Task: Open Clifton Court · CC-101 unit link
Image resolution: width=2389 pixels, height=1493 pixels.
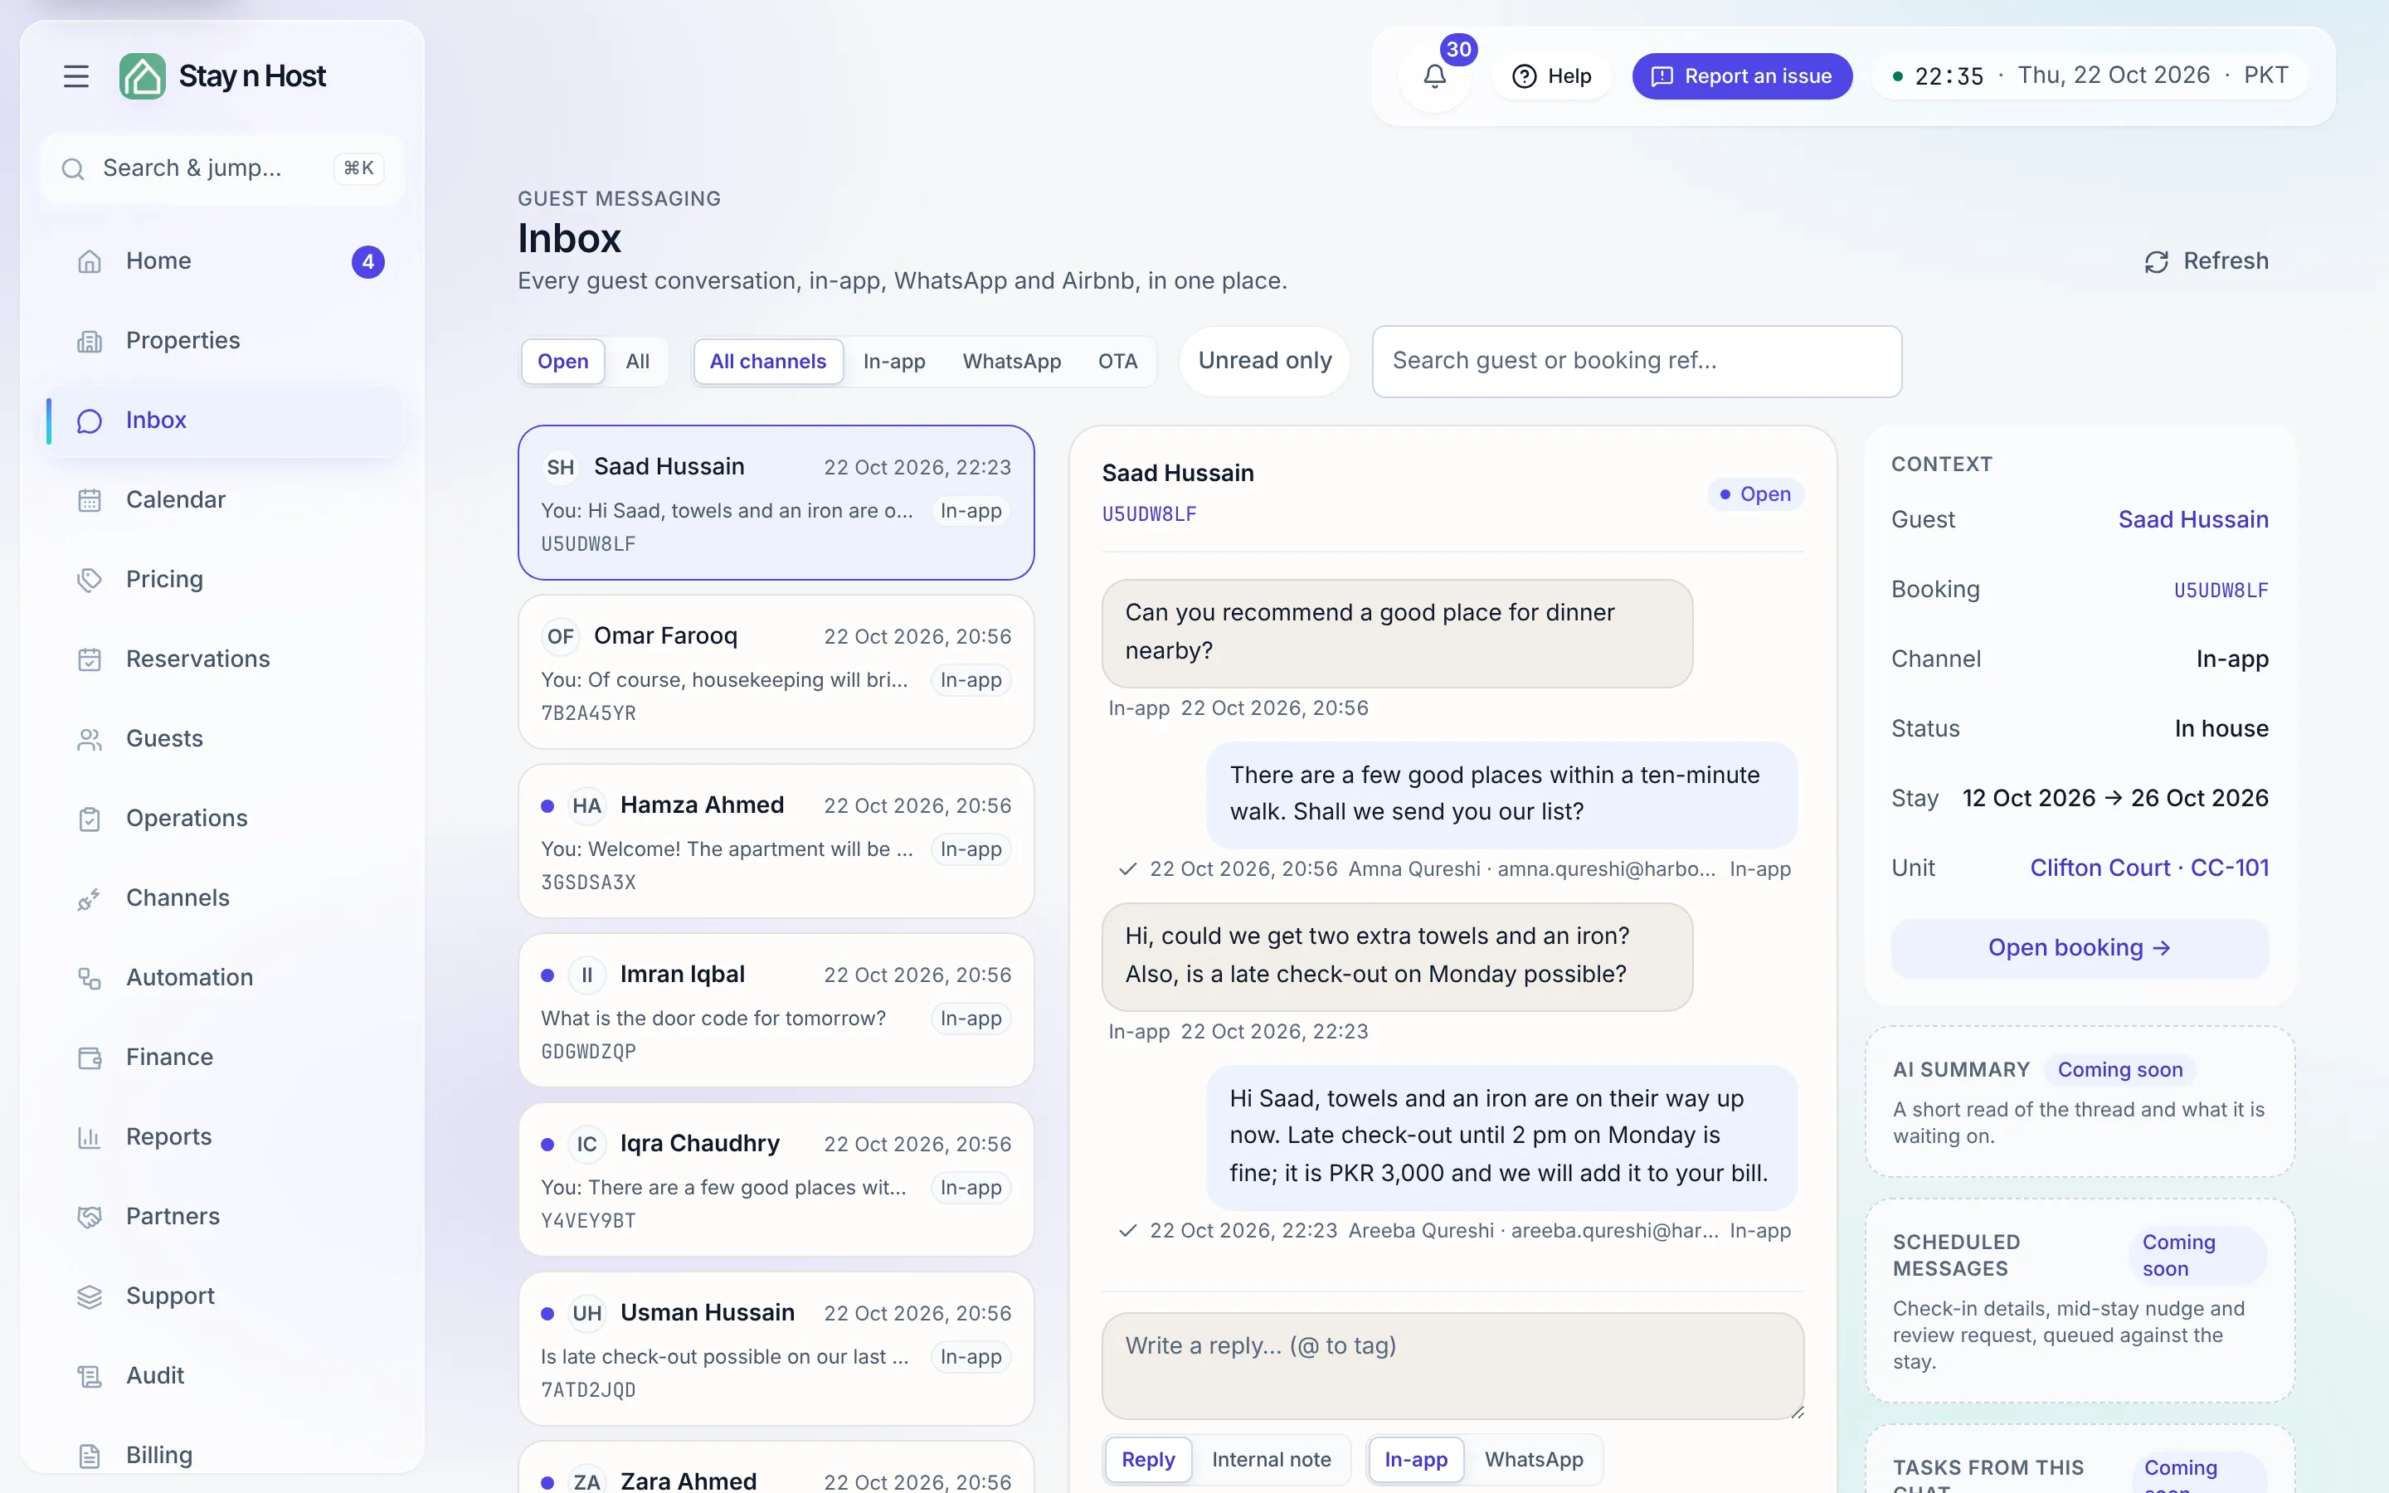Action: pyautogui.click(x=2149, y=869)
